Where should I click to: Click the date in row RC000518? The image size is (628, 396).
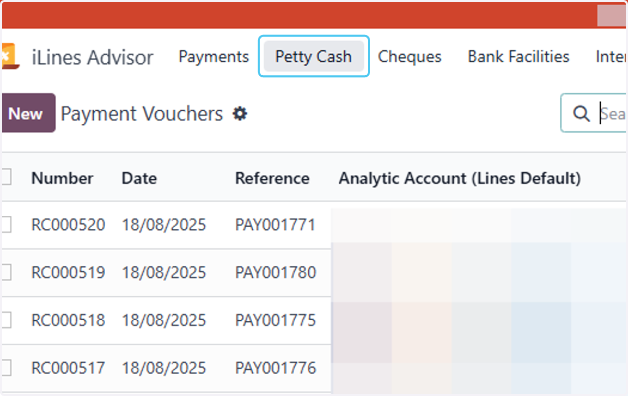pyautogui.click(x=164, y=320)
